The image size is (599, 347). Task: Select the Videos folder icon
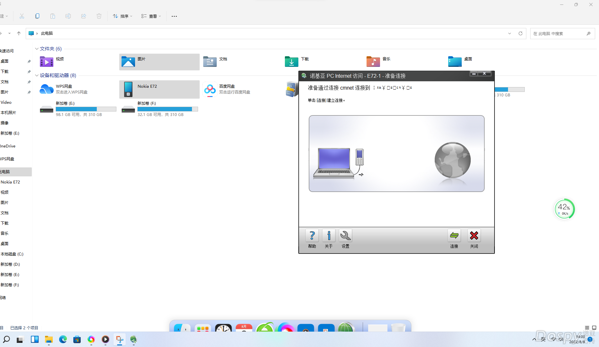(47, 61)
